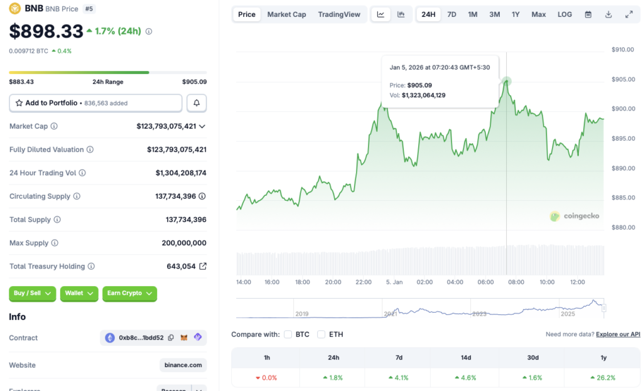Expand chart to fullscreen via expand icon
Screen dimensions: 643x391
629,14
